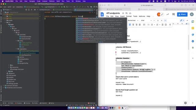
Task: Open numbered list options arrow in Docs
Action: 160,25
